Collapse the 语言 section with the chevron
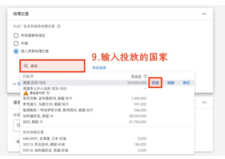 pyautogui.click(x=204, y=103)
